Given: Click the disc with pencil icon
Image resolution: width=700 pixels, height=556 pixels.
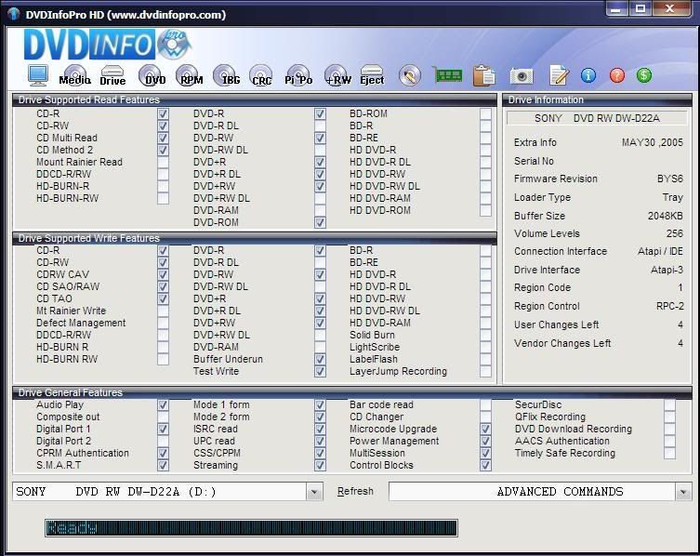Looking at the screenshot, I should pos(410,75).
